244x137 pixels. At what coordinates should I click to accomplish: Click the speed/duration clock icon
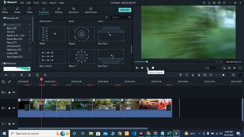click(x=37, y=75)
